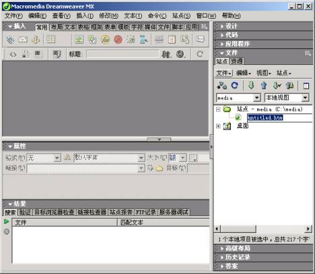Click the Horizontal Rule icon

pyautogui.click(x=159, y=40)
